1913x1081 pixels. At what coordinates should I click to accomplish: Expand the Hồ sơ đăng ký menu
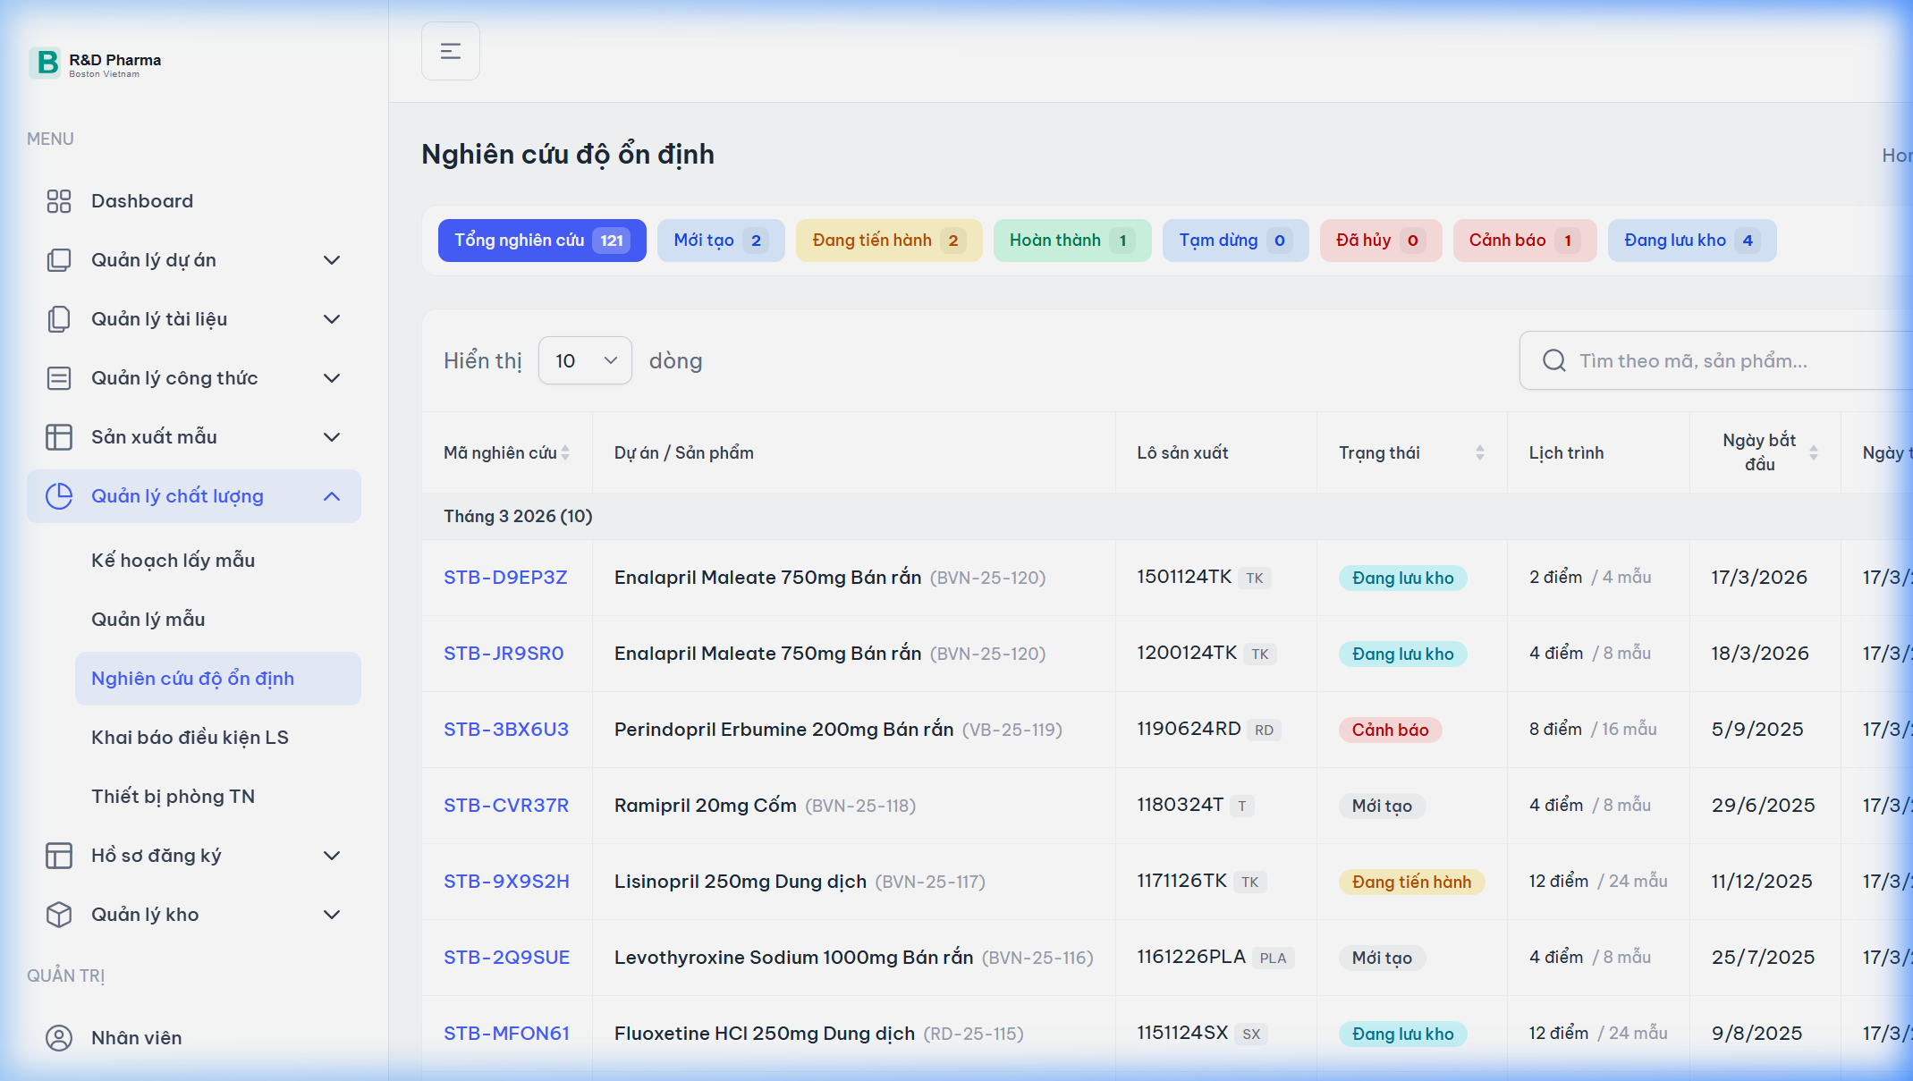[x=331, y=856]
